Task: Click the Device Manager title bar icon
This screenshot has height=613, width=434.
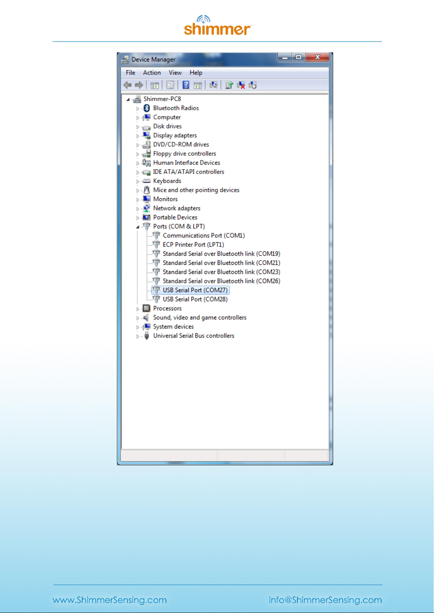Action: [125, 59]
